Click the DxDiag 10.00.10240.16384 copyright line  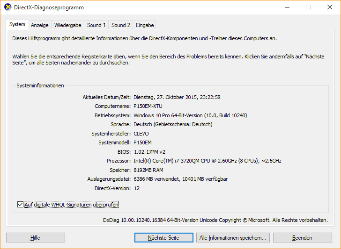215,220
